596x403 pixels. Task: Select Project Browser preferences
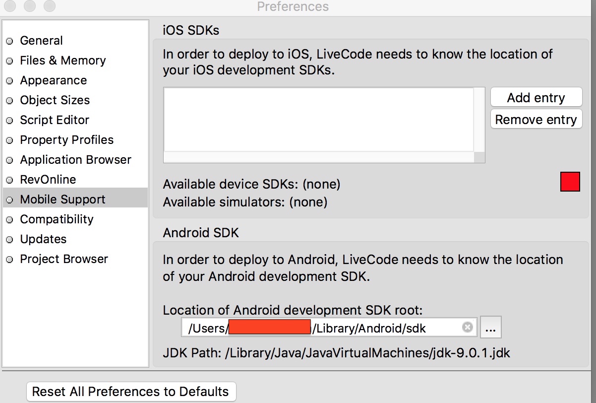click(x=63, y=259)
